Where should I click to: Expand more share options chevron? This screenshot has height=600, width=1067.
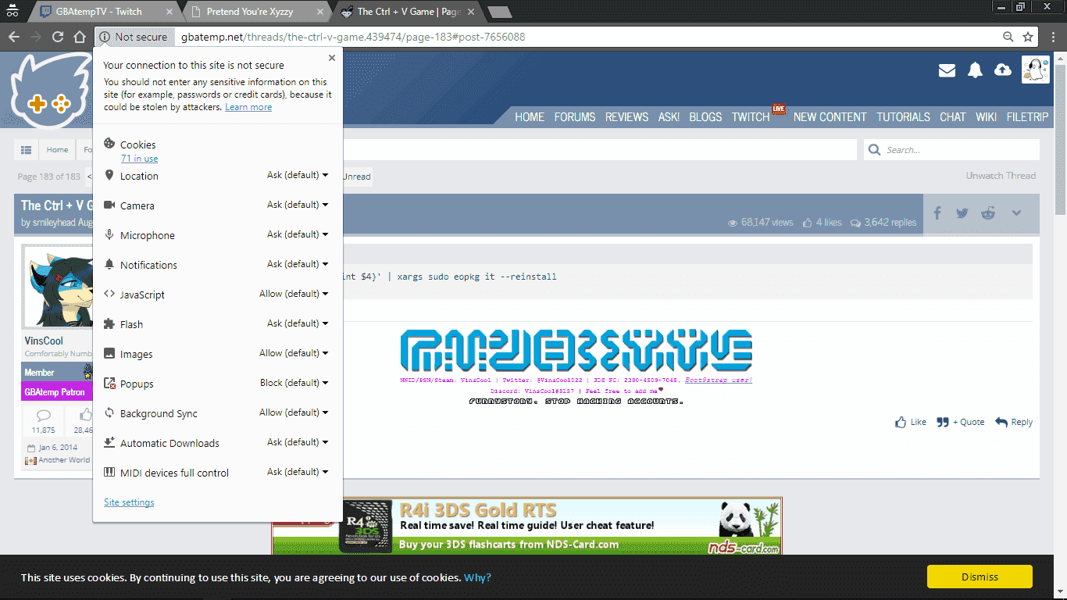[1016, 212]
